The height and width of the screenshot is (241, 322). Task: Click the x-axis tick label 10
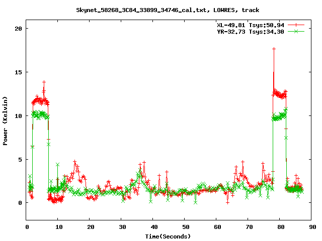tap(59, 227)
